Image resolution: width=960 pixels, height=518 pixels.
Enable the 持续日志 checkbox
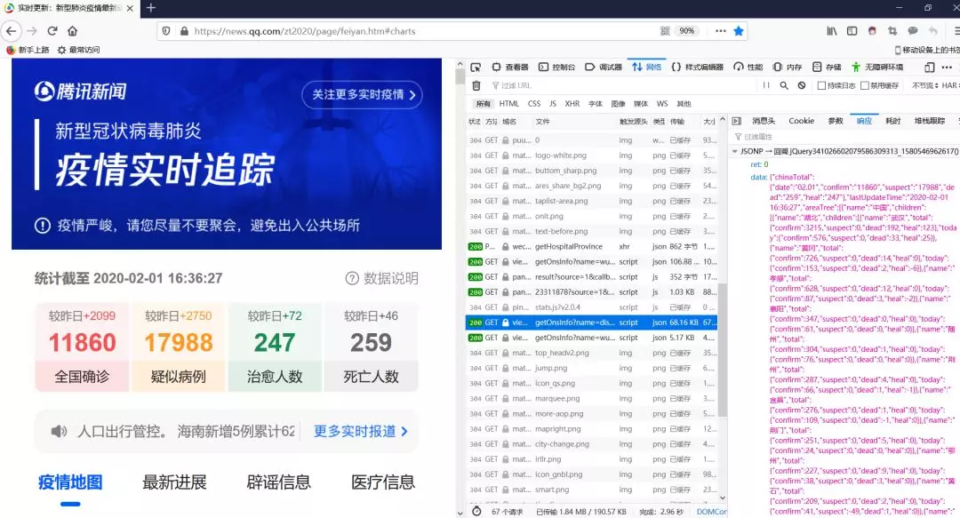[821, 85]
